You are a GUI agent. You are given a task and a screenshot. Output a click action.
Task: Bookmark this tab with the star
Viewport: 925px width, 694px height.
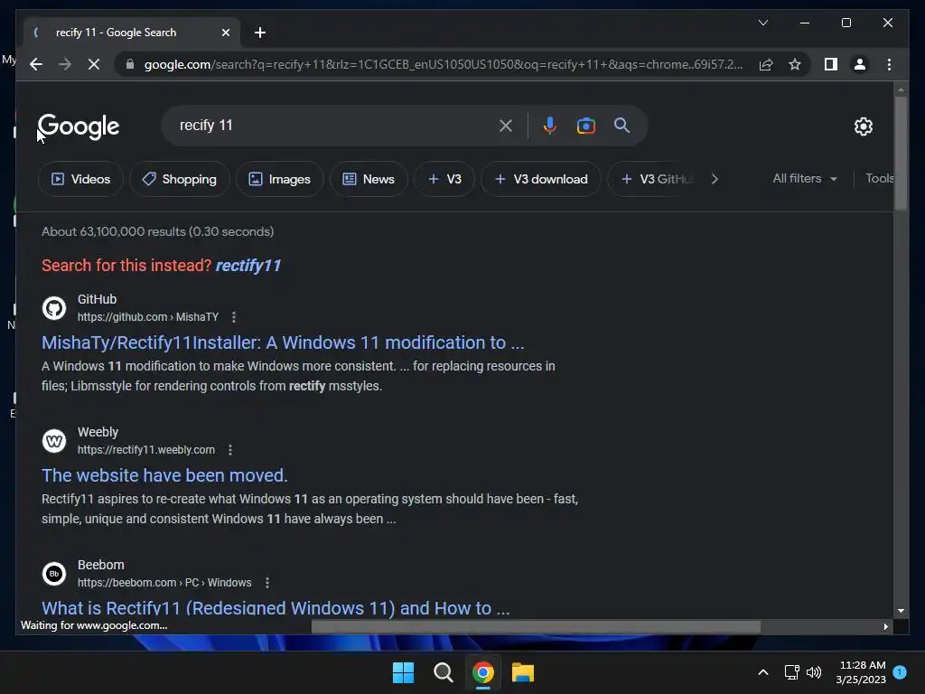click(x=795, y=64)
